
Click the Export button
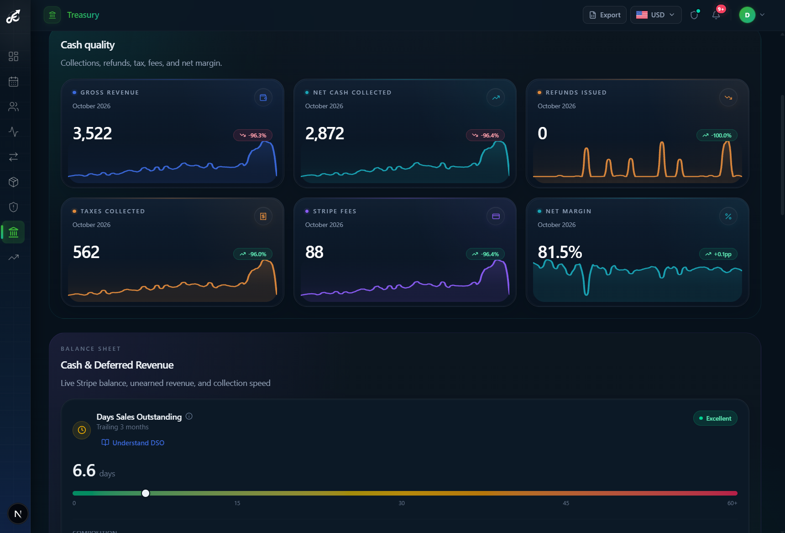(605, 15)
